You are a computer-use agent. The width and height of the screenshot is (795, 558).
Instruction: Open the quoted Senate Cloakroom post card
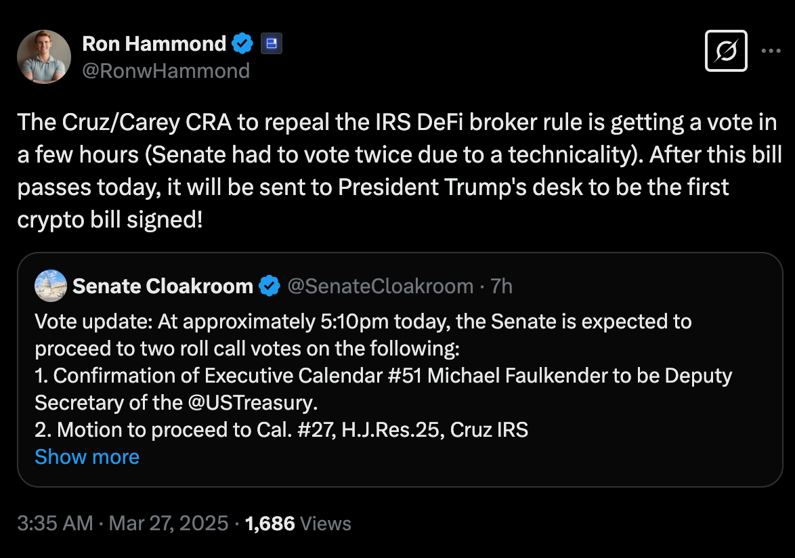pos(400,370)
